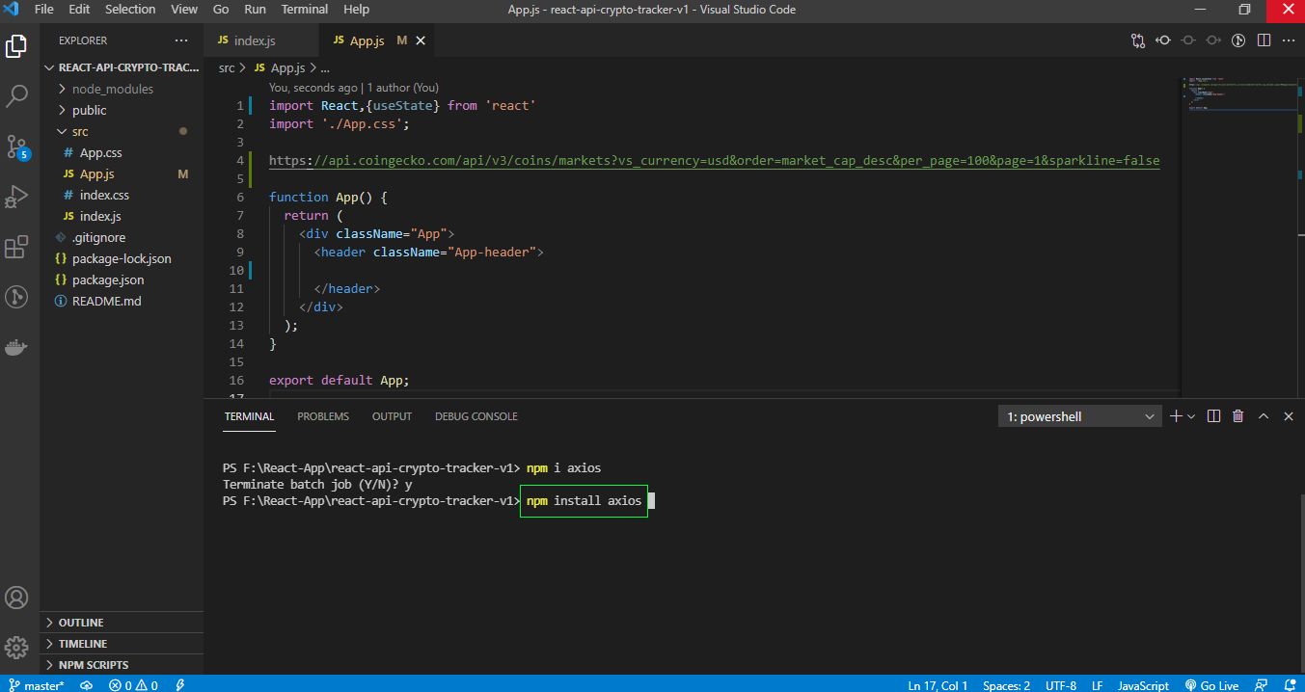Screen dimensions: 1305x692
Task: Close the App.js editor tab
Action: coord(421,40)
